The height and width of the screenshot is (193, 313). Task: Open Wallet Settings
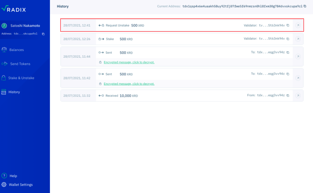(x=21, y=185)
